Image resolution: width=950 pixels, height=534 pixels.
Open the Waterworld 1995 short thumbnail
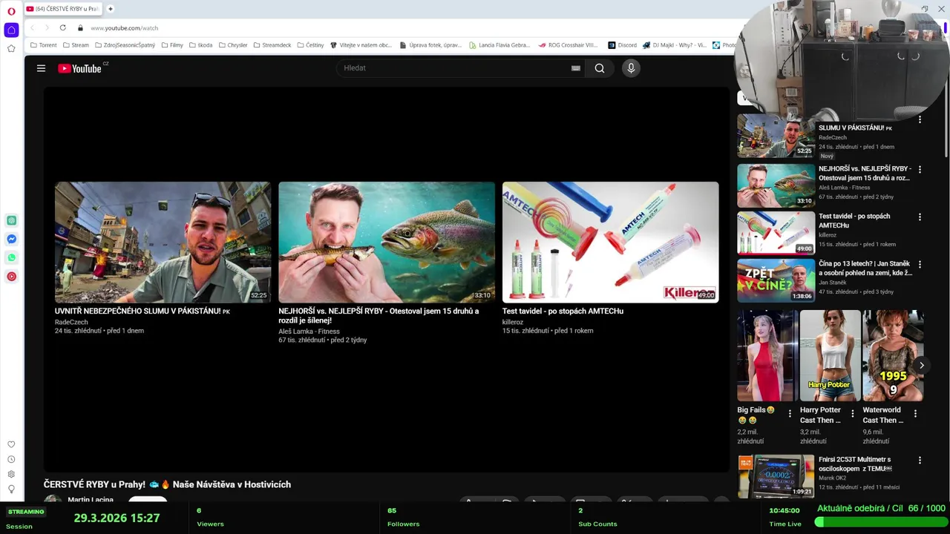coord(893,355)
